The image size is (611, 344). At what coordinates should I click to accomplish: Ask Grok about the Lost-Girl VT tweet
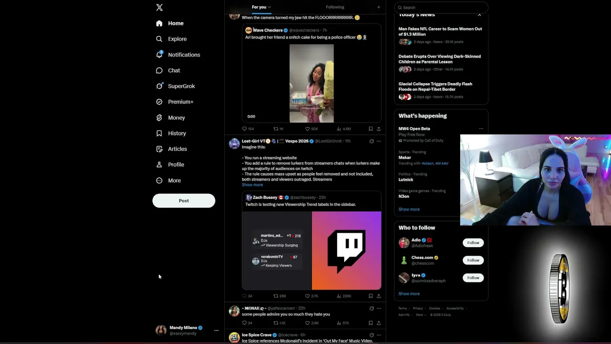coord(371,141)
